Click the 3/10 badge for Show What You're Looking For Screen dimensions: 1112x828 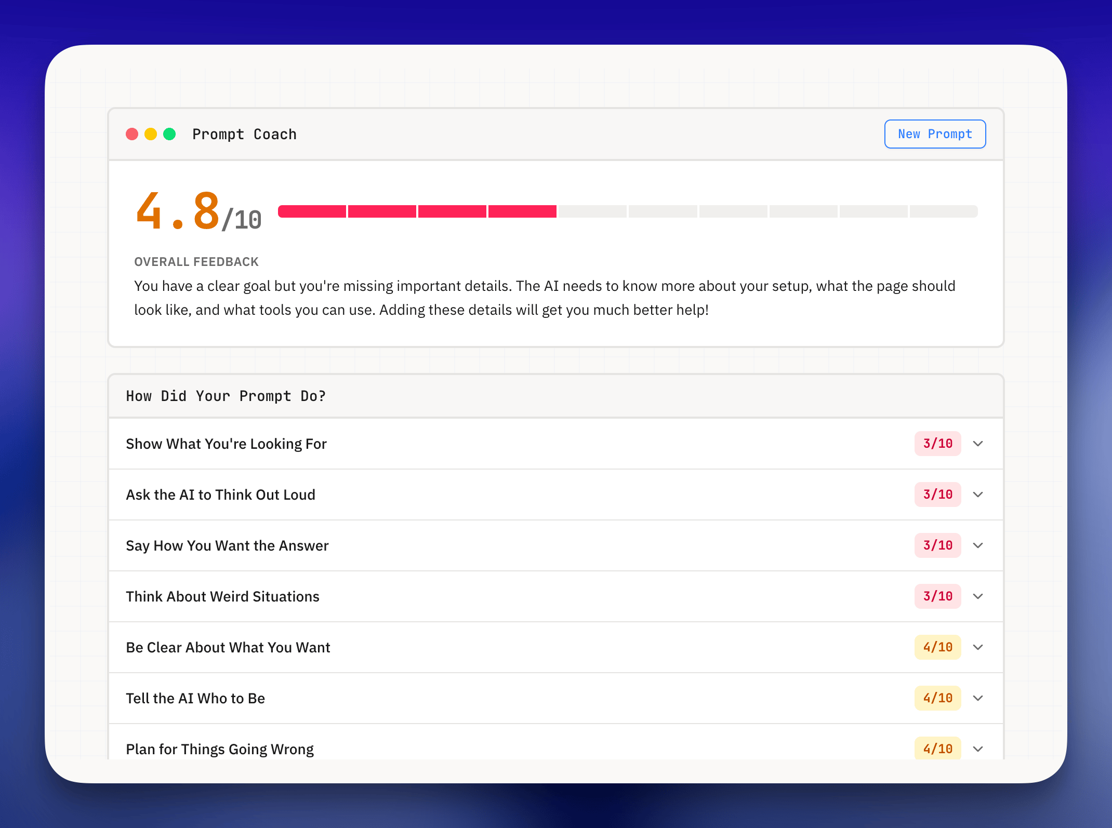[x=937, y=444]
